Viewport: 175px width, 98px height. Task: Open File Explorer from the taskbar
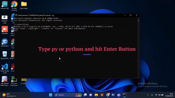click(96, 95)
